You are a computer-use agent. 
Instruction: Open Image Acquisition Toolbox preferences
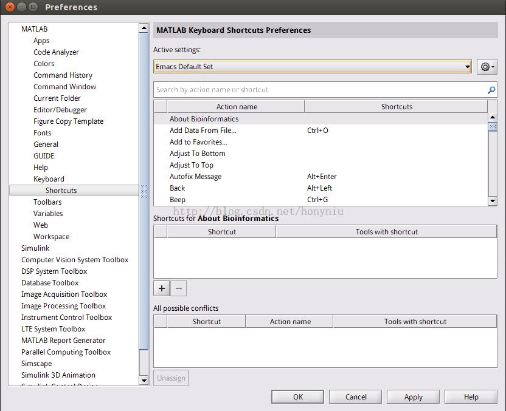tap(64, 294)
